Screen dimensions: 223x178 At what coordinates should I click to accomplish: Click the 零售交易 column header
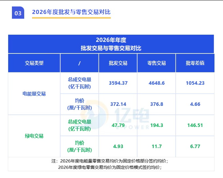(x=157, y=63)
